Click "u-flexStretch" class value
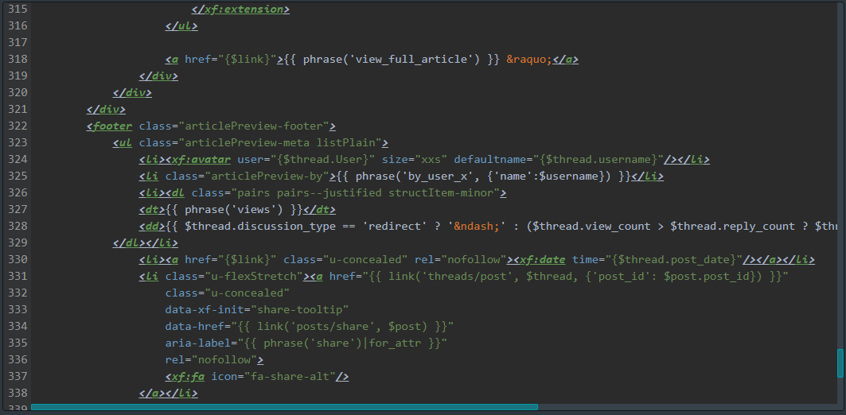The image size is (846, 415). [254, 277]
